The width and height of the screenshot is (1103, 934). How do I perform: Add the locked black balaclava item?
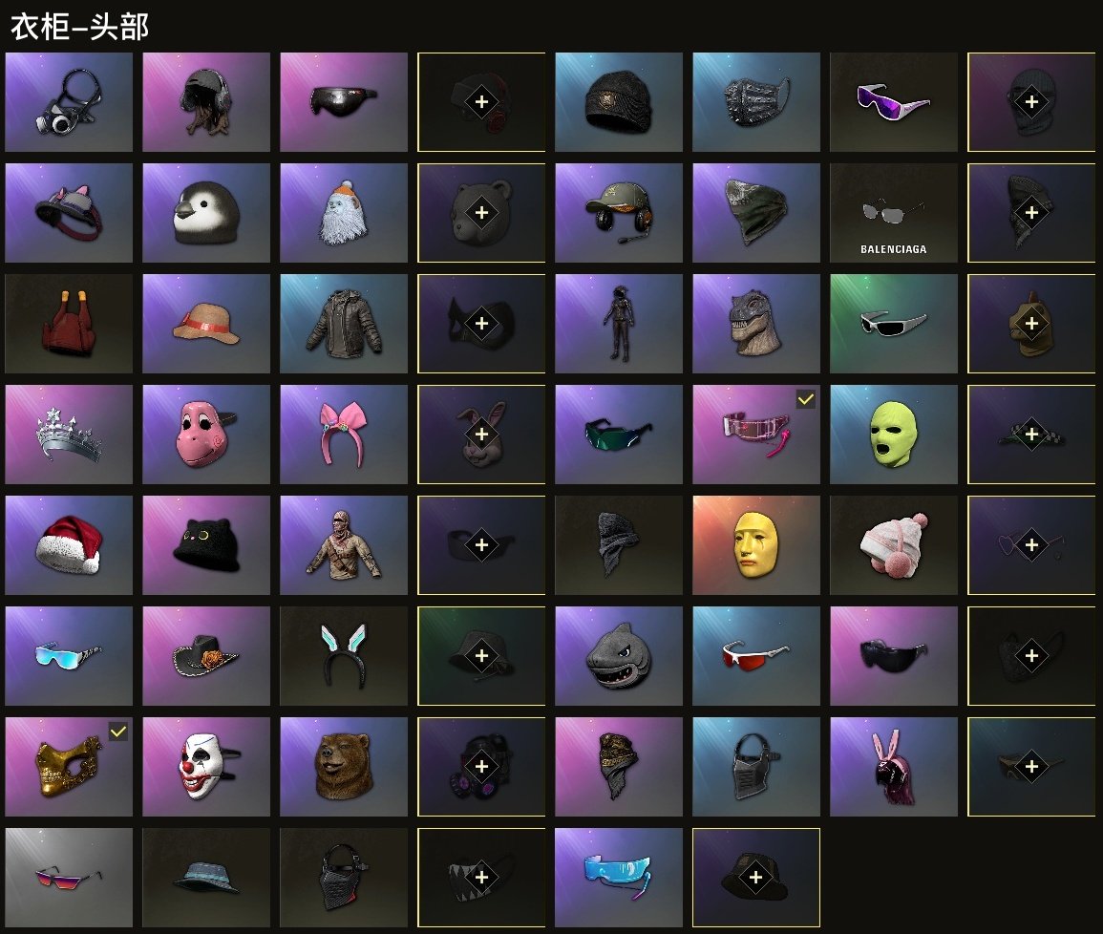[x=1031, y=102]
